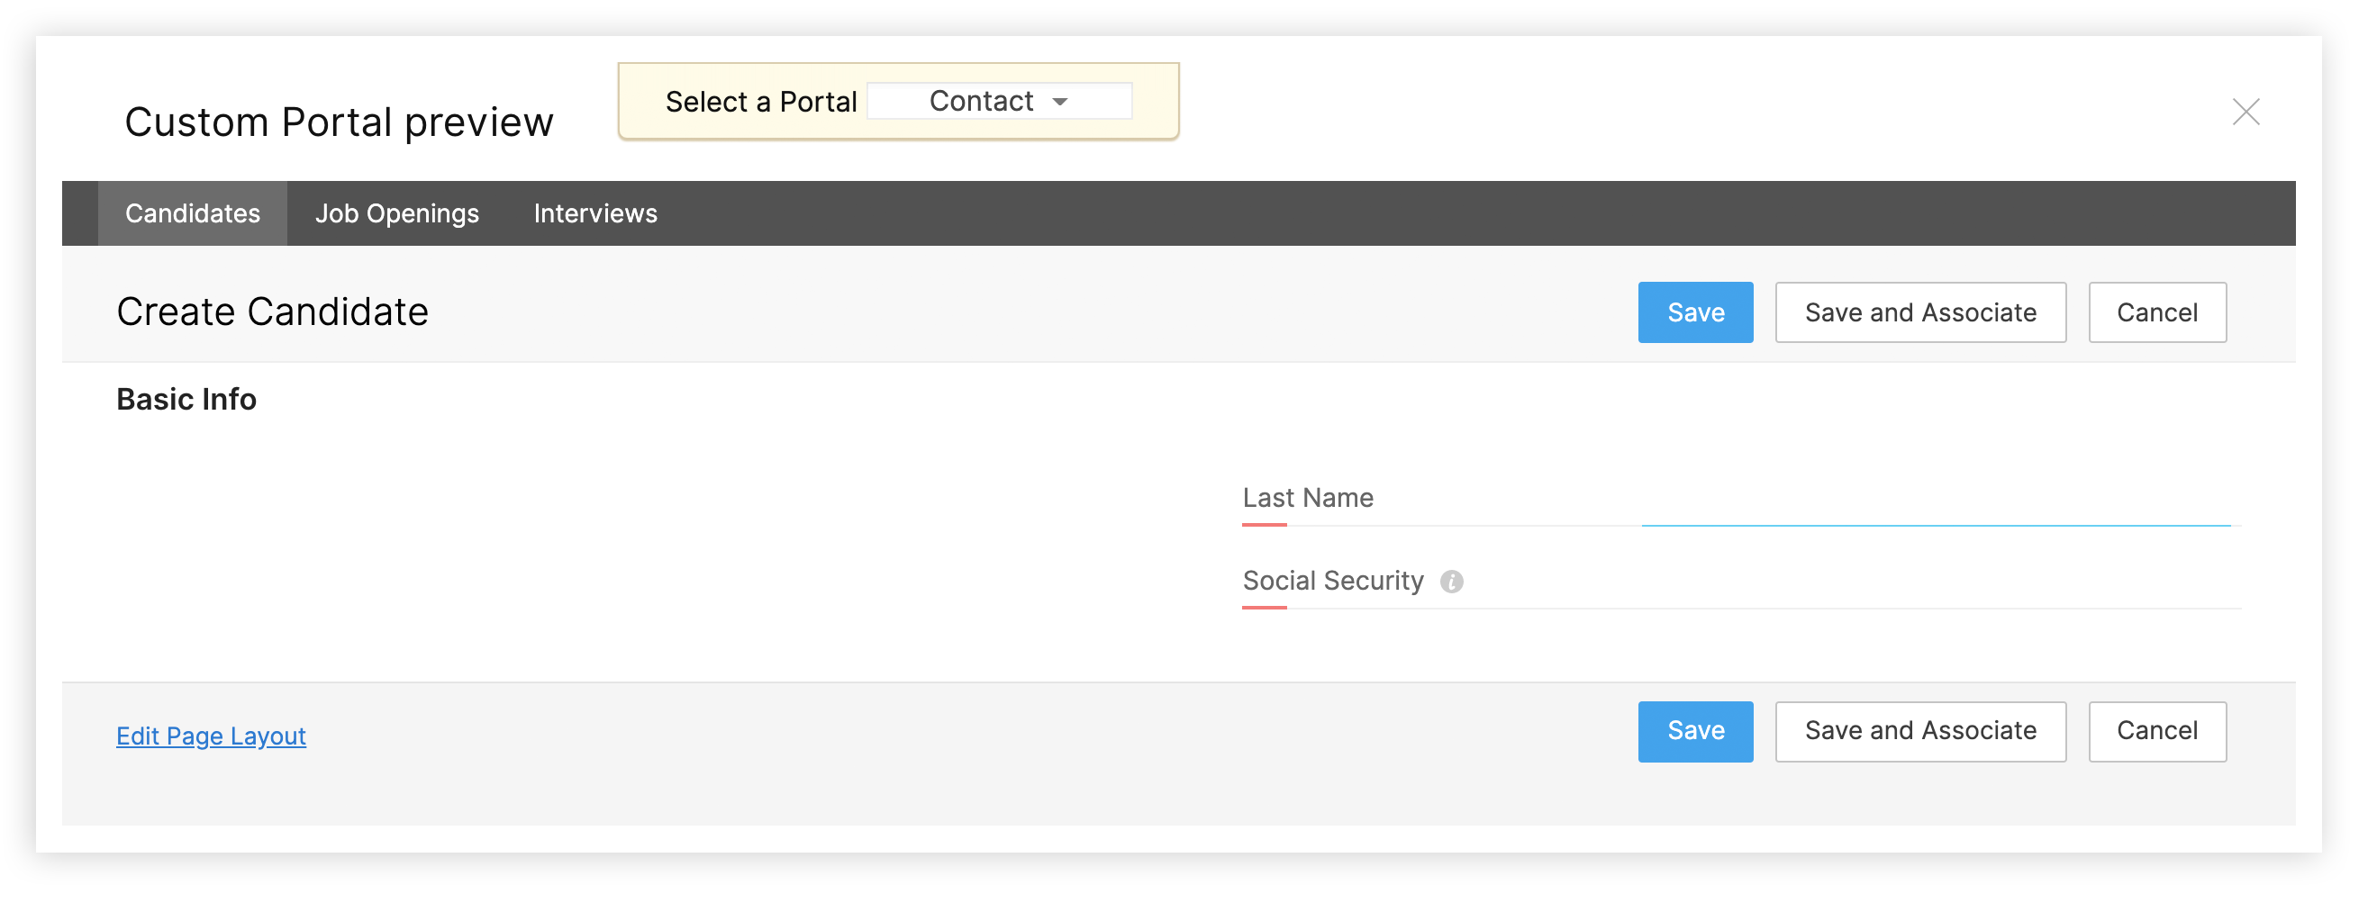
Task: Cancel using the Create Candidate header button
Action: point(2155,312)
